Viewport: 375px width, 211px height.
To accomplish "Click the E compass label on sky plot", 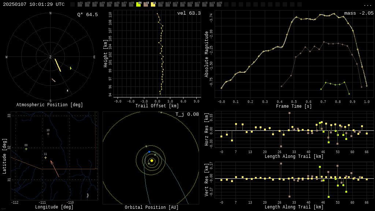I will coord(94,57).
